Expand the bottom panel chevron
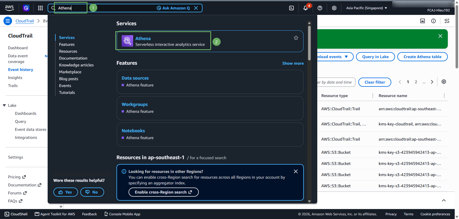This screenshot has height=219, width=459. pyautogui.click(x=444, y=200)
